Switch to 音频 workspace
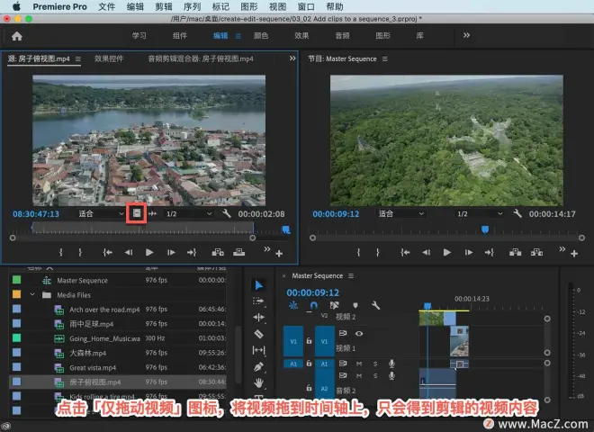Screen dimensions: 594x432 pos(342,36)
